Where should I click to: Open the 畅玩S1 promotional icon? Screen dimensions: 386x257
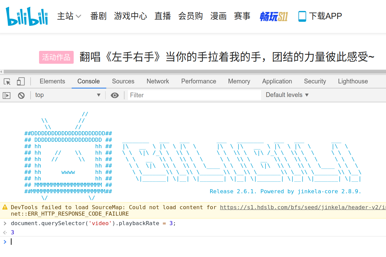[274, 16]
